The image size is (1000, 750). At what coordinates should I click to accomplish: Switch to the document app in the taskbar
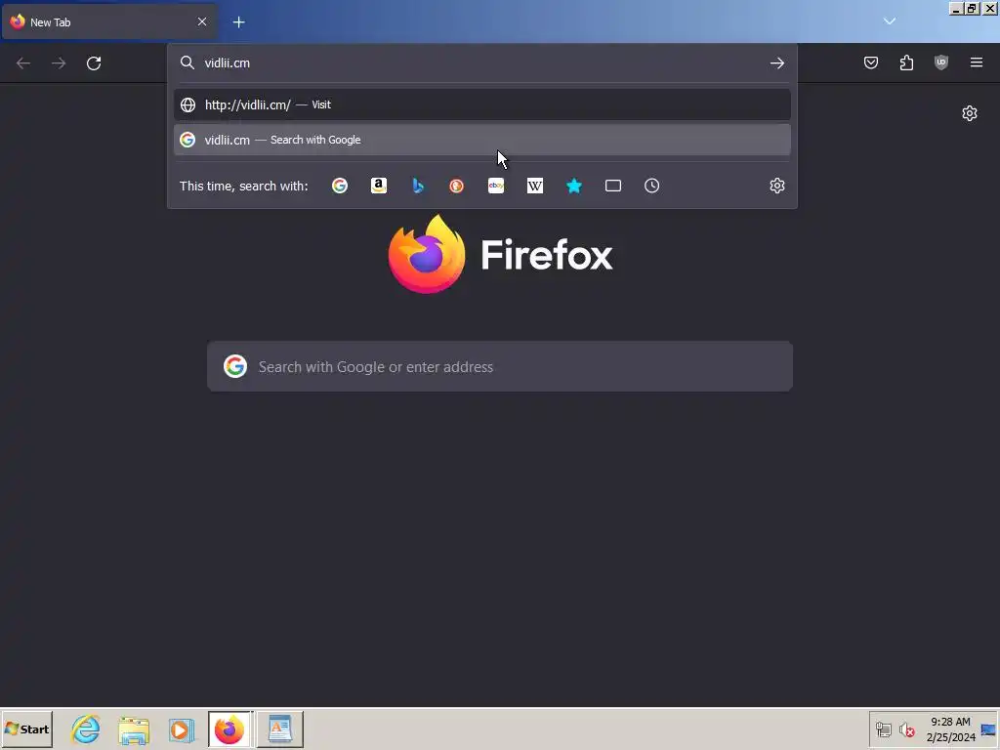(x=280, y=729)
